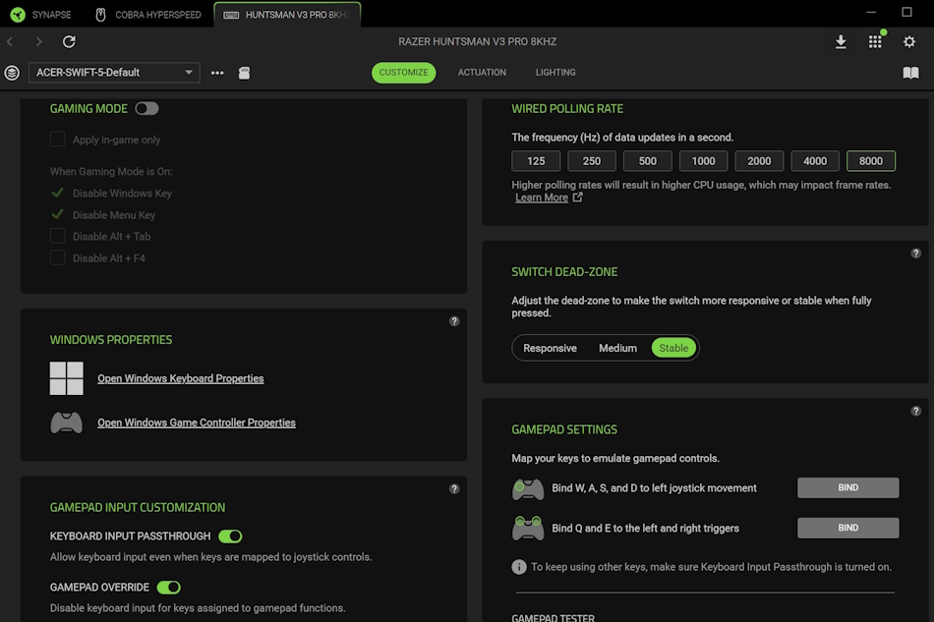Click the profile layers icon
The image size is (934, 622).
coord(12,73)
